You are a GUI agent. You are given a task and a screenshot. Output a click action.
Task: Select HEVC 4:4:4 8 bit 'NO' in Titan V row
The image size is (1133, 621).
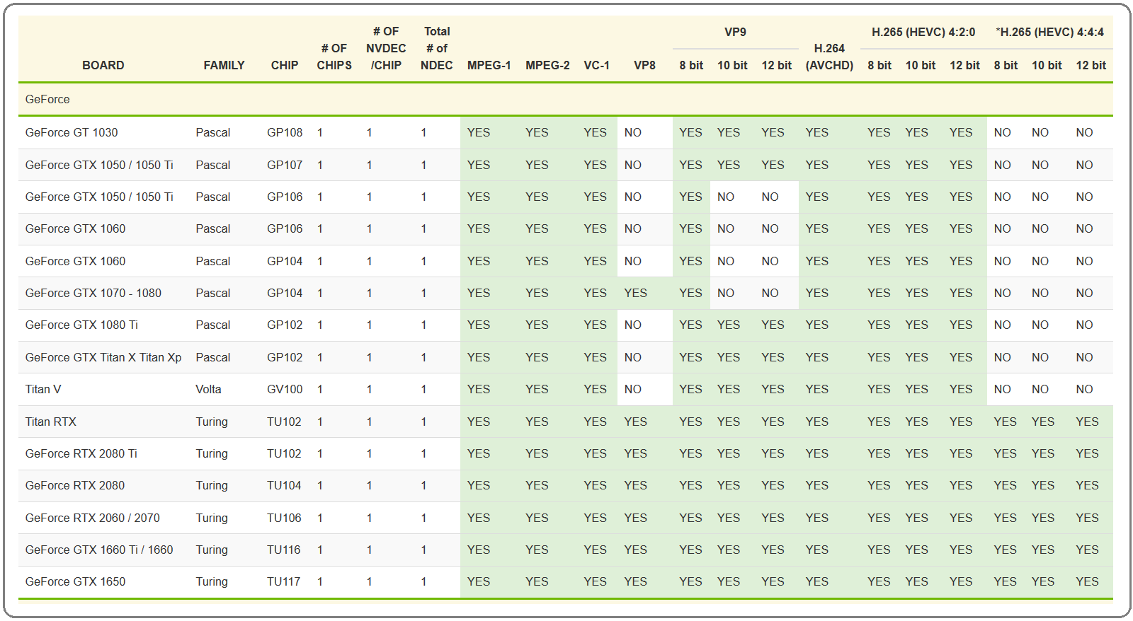click(x=1002, y=389)
